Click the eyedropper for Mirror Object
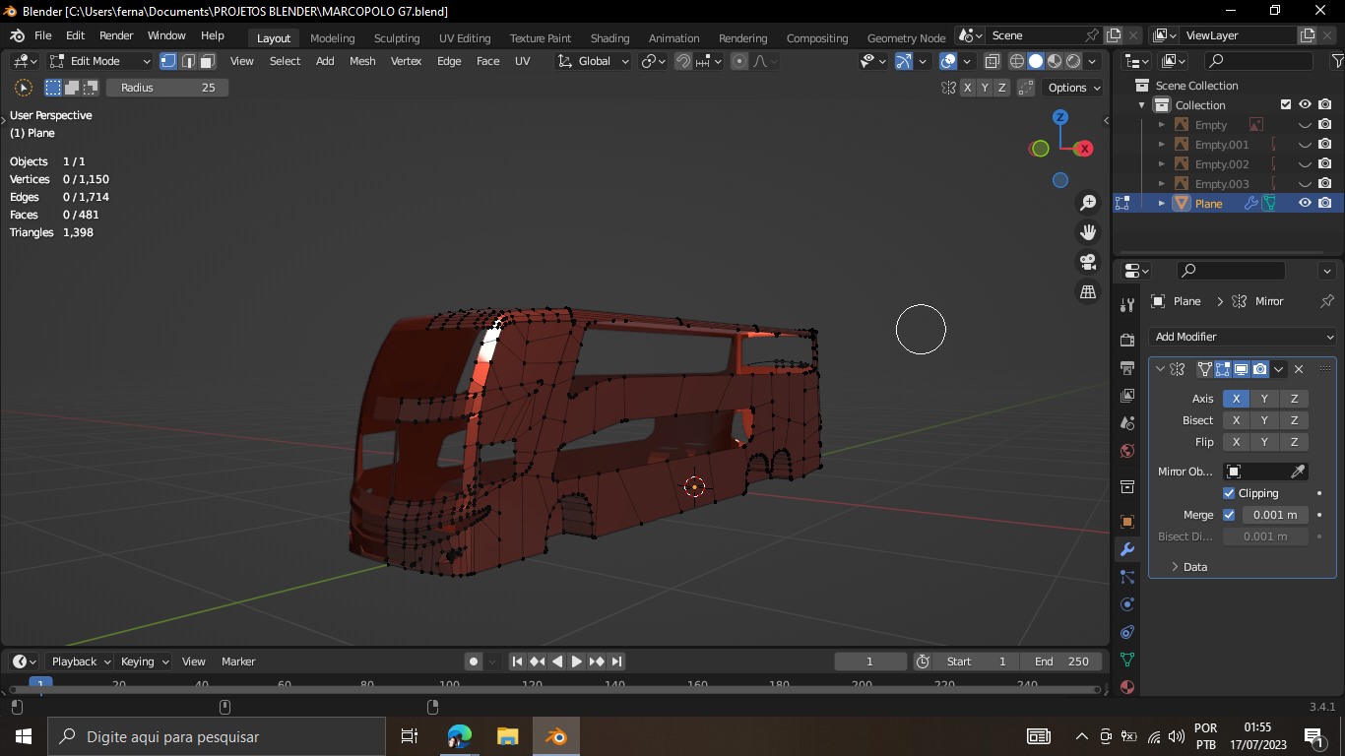Screen dimensions: 1345x756 pos(1298,472)
